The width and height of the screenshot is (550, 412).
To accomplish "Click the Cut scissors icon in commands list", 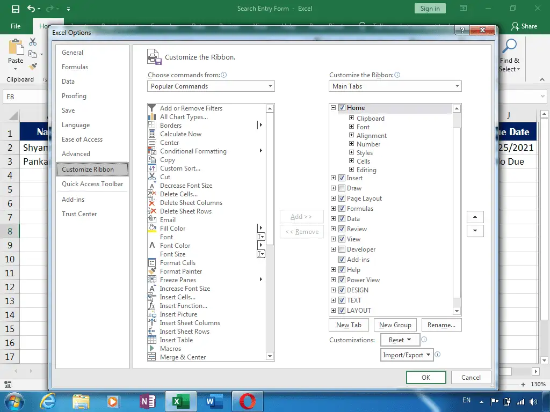I will 151,176.
